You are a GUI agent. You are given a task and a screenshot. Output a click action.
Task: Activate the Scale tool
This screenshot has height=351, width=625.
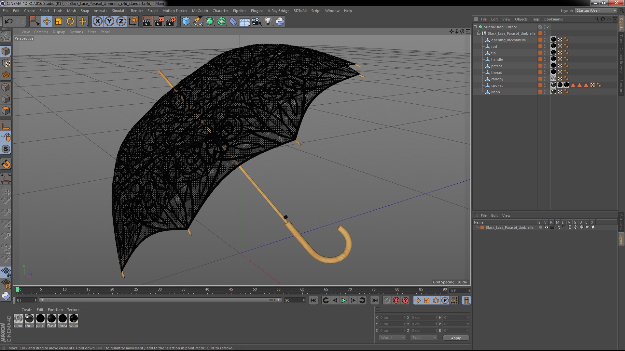(x=59, y=21)
